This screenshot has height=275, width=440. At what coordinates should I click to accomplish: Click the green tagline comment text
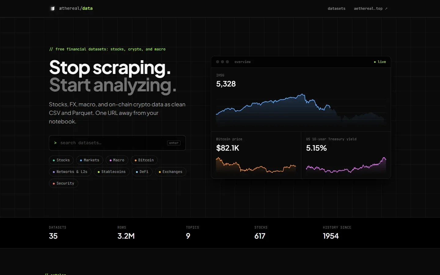tap(107, 49)
